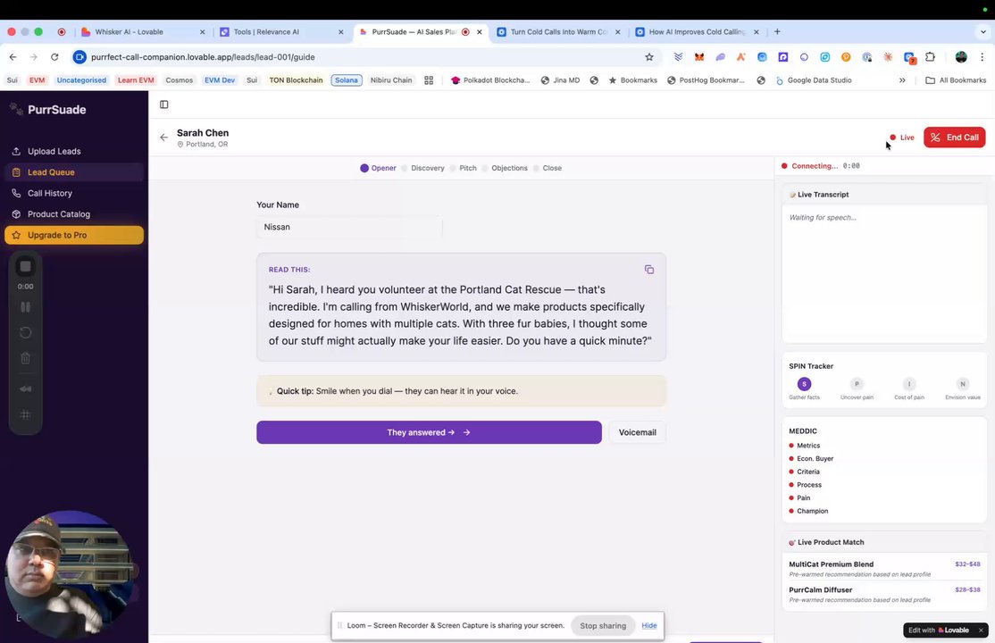Select the Discovery call stage
This screenshot has height=643, width=995.
(x=422, y=168)
